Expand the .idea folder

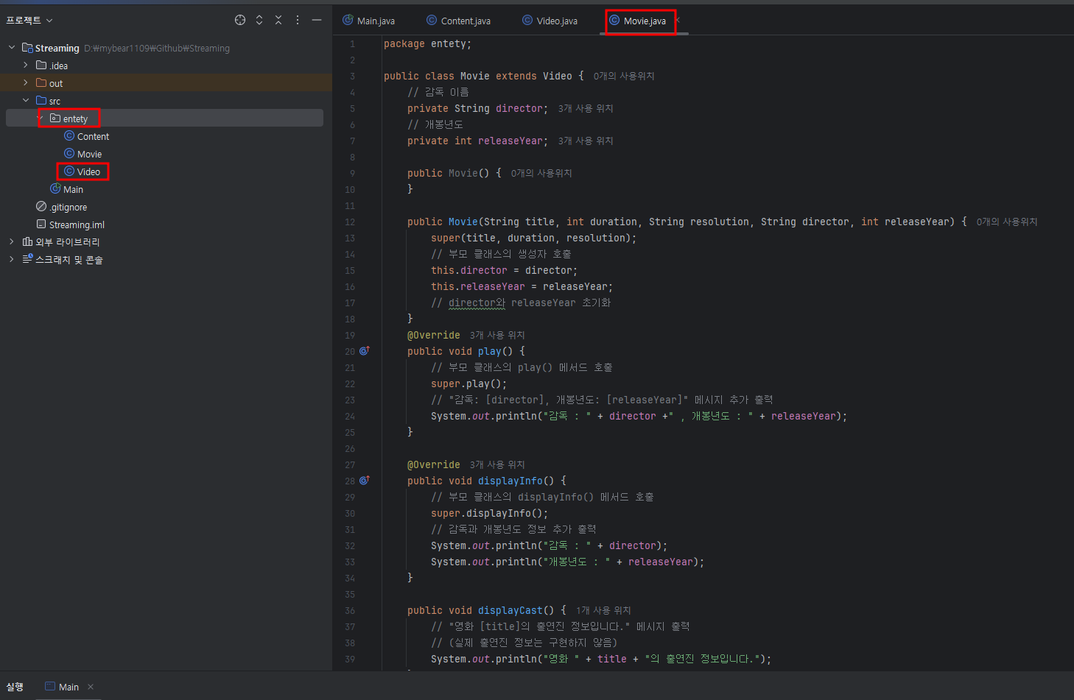click(x=26, y=65)
